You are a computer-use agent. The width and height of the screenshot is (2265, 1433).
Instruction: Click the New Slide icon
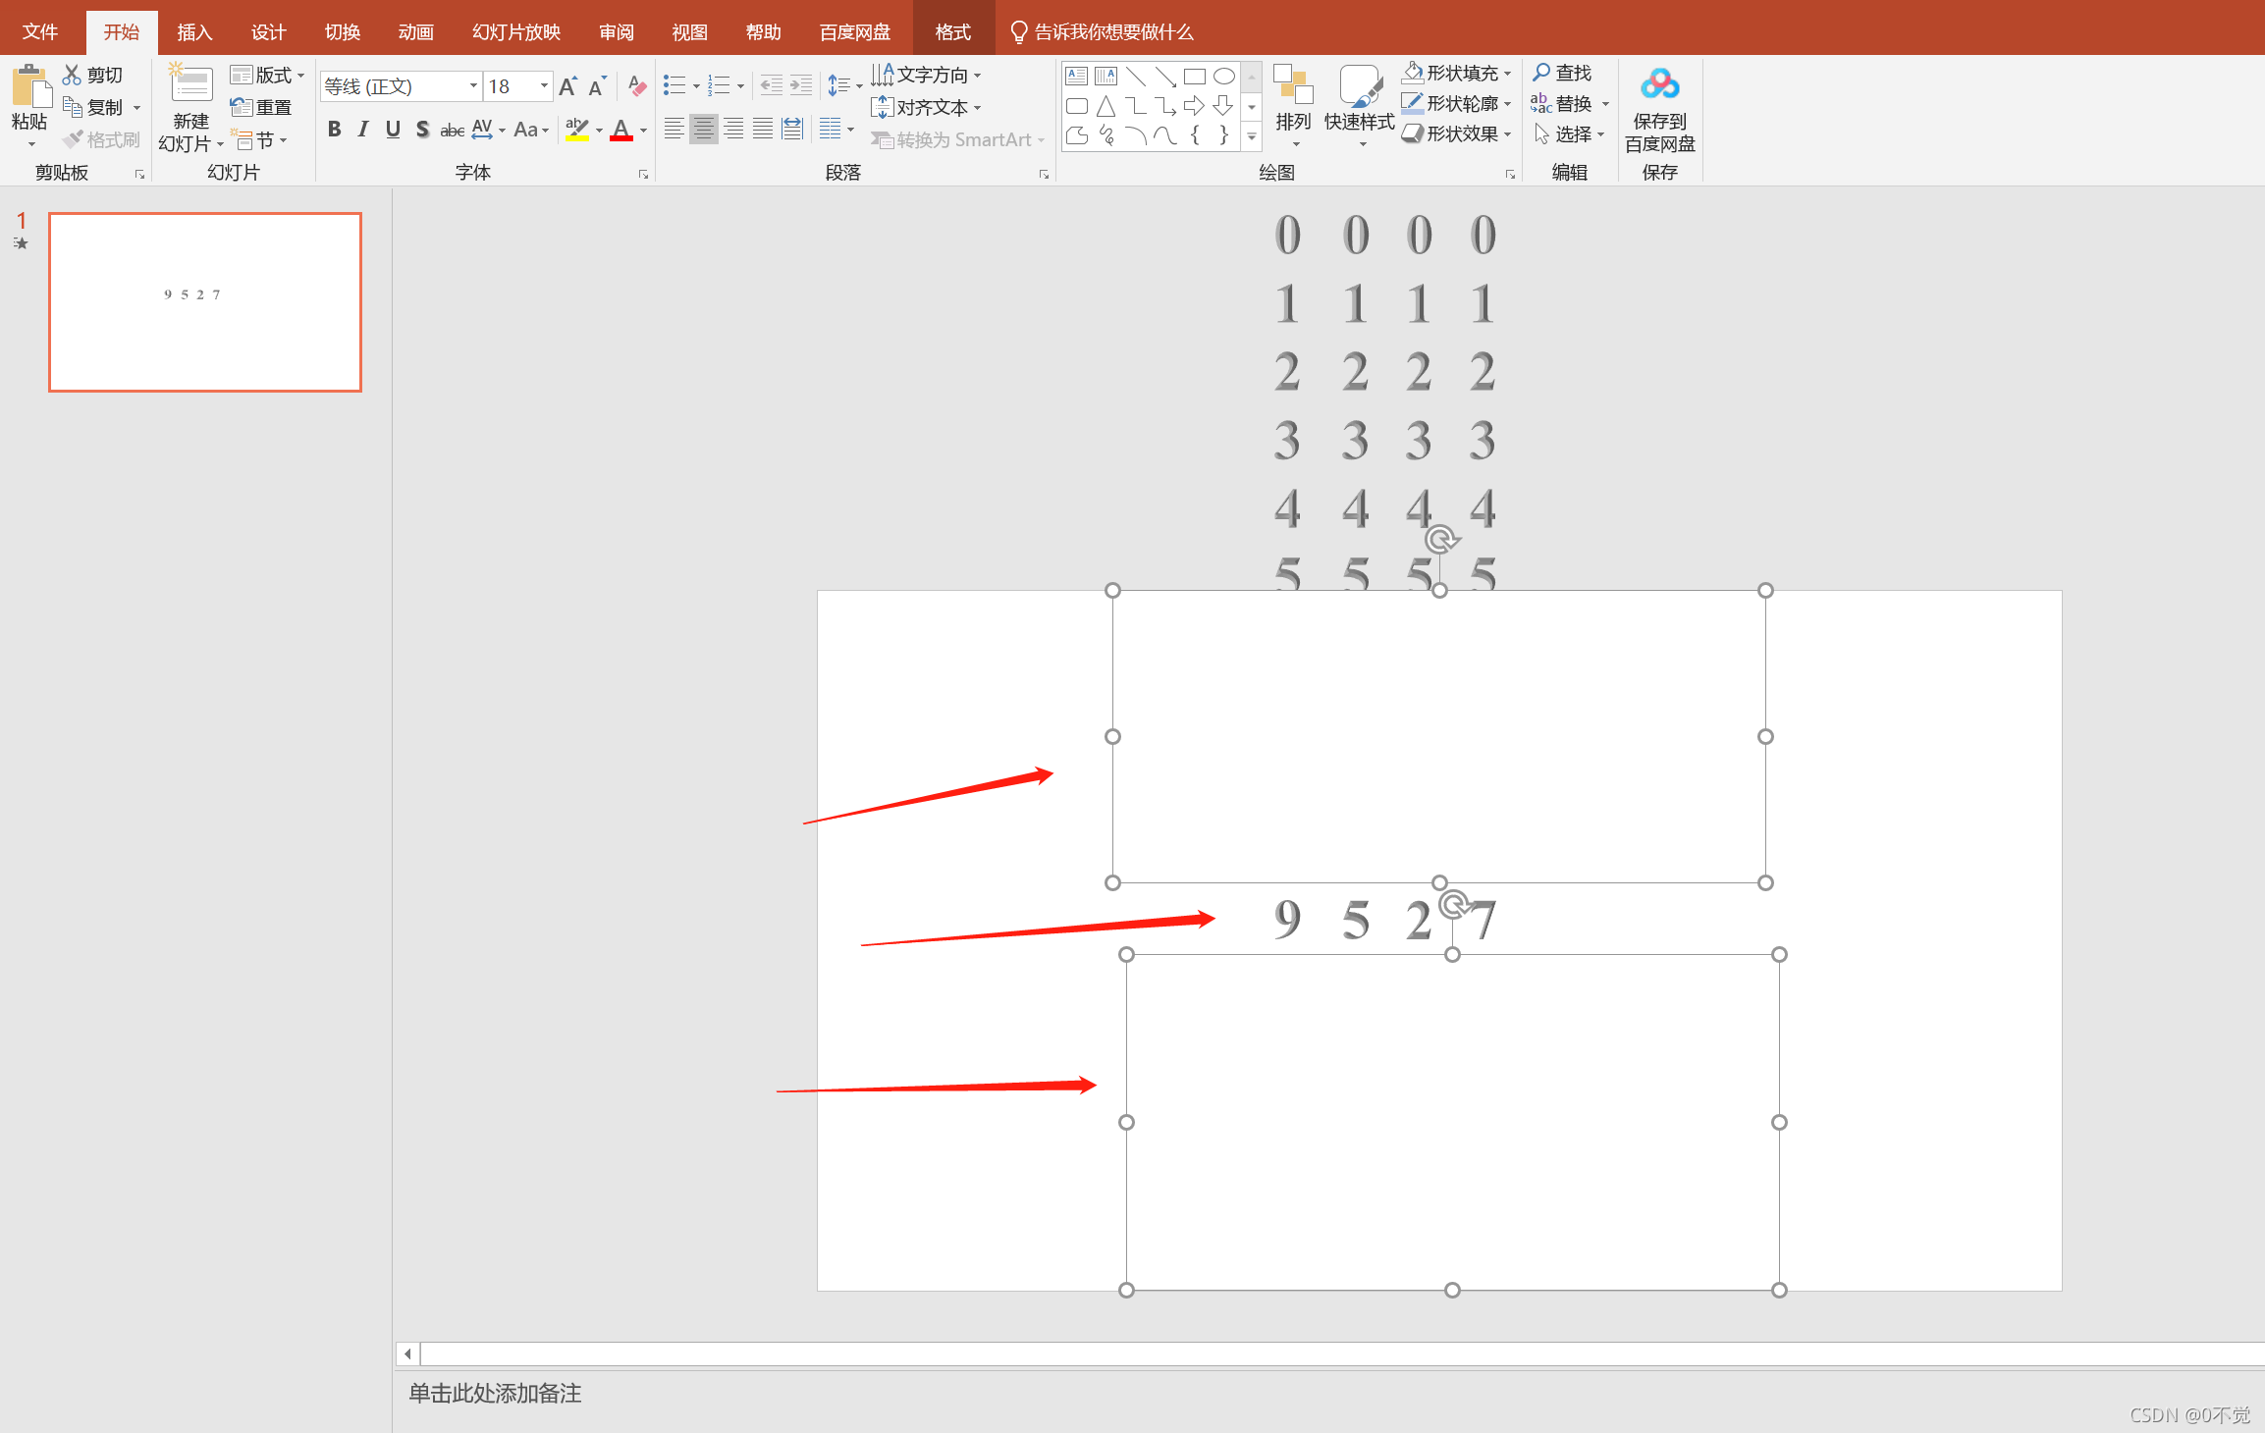189,85
